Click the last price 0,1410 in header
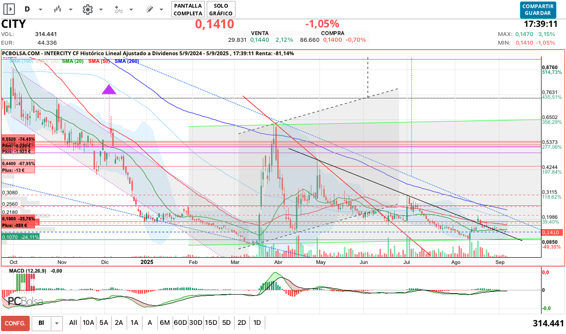Image resolution: width=566 pixels, height=334 pixels. click(214, 24)
